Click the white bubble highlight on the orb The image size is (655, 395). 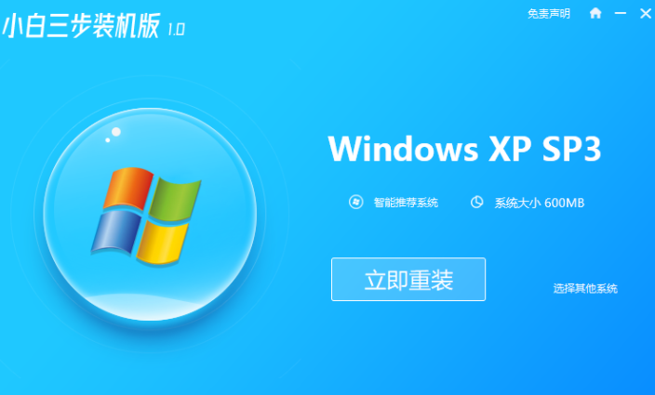click(115, 132)
